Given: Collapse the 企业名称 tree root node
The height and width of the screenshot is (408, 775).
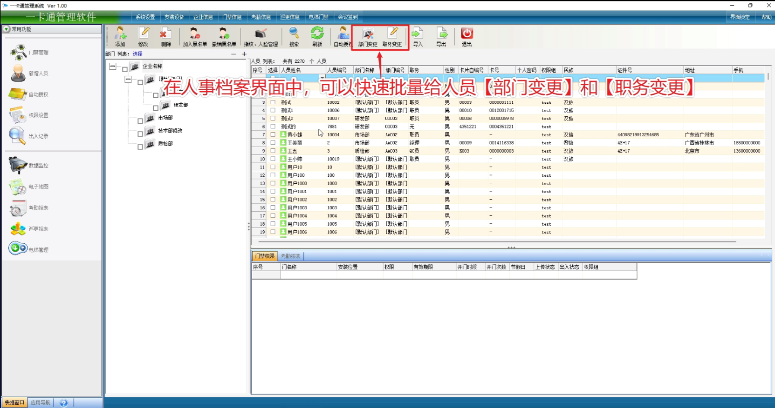Looking at the screenshot, I should (113, 67).
